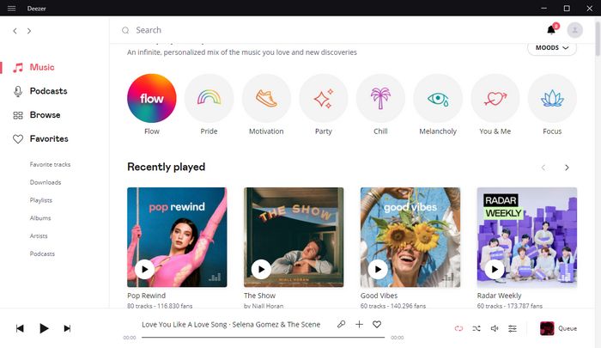
Task: Add the track to a playlist
Action: pos(359,324)
